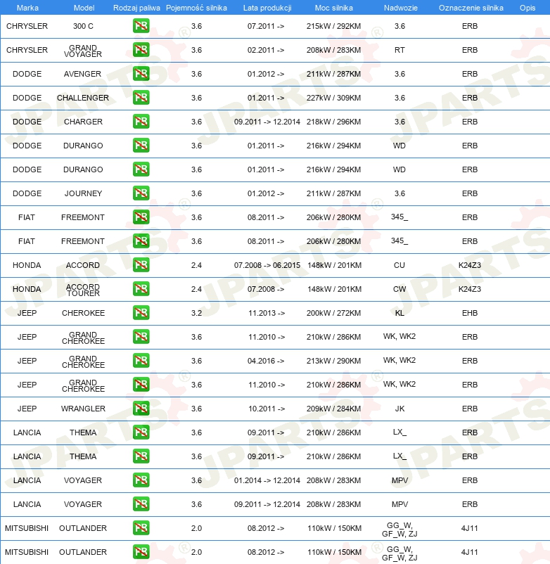550x564 pixels.
Task: Click the body code 'CU'
Action: coord(399,265)
